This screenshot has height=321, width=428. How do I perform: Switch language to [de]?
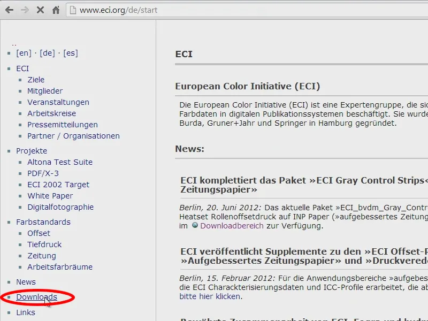[x=47, y=53]
